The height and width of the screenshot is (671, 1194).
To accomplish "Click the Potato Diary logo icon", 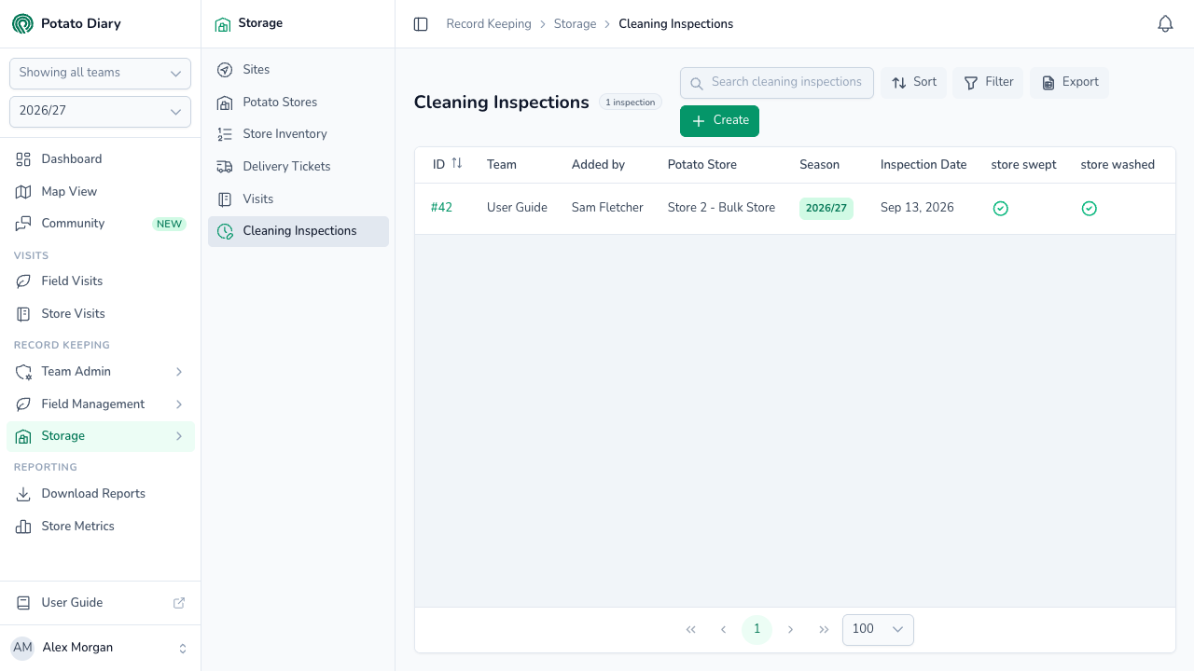I will (x=22, y=23).
